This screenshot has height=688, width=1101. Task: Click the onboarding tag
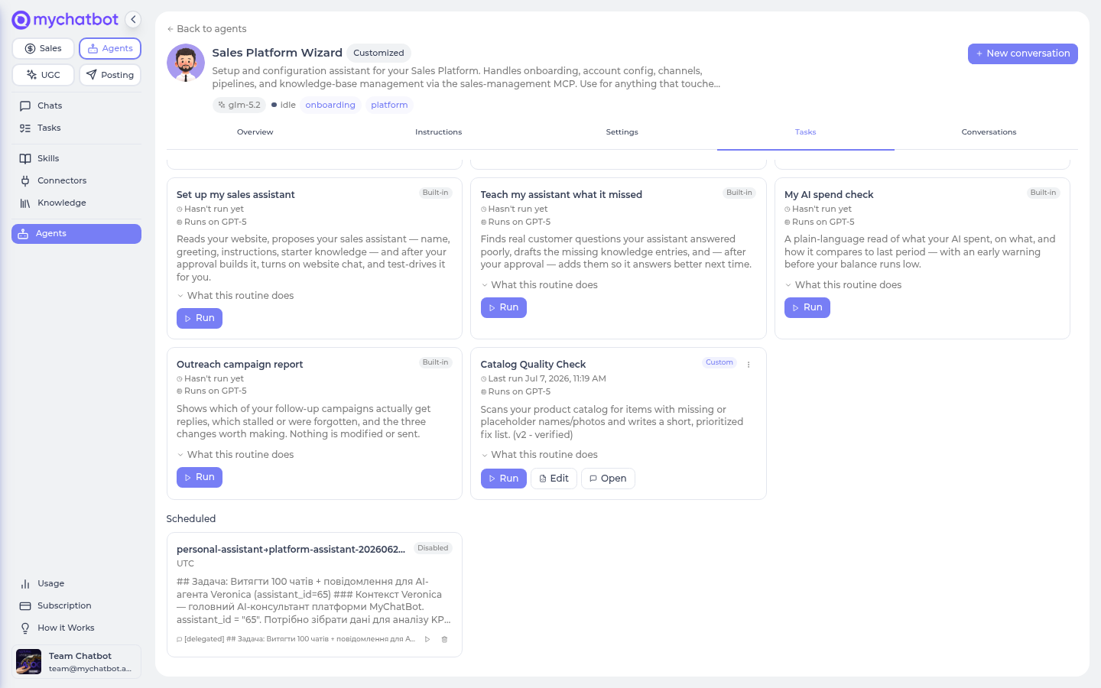(330, 105)
